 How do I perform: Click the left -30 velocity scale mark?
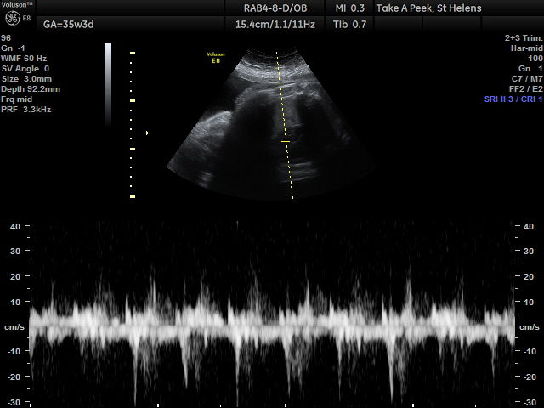tap(14, 402)
